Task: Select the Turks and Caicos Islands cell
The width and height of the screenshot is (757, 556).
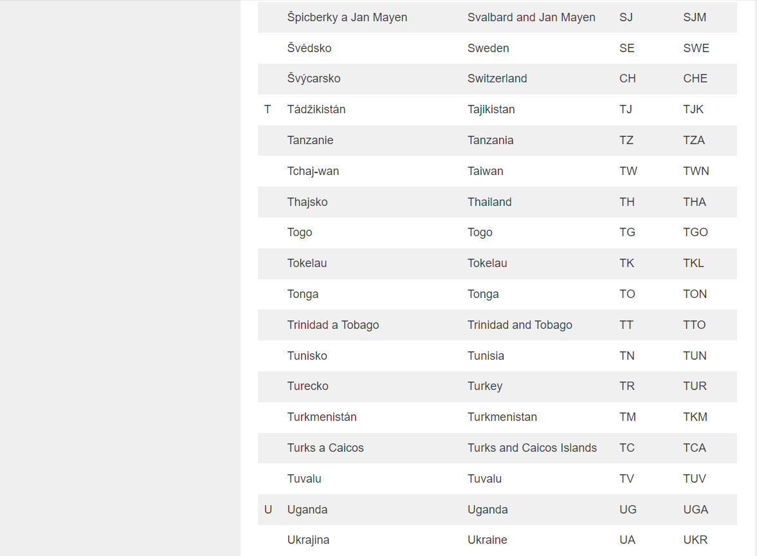Action: tap(532, 448)
